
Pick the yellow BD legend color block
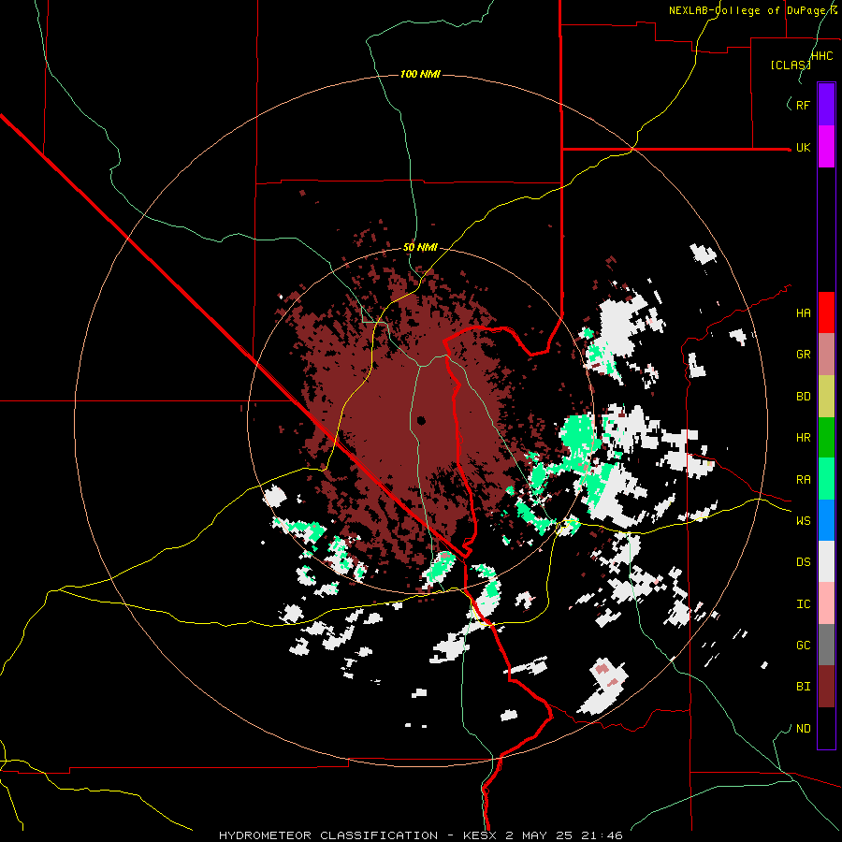click(x=826, y=397)
